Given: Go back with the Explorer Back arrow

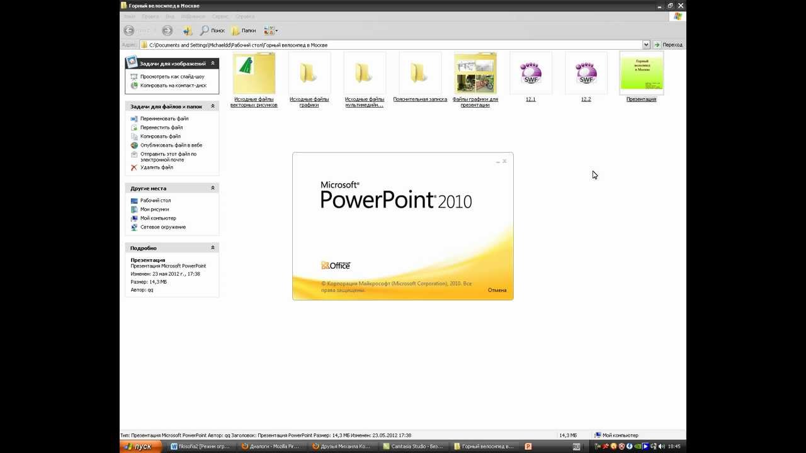Looking at the screenshot, I should click(x=129, y=30).
